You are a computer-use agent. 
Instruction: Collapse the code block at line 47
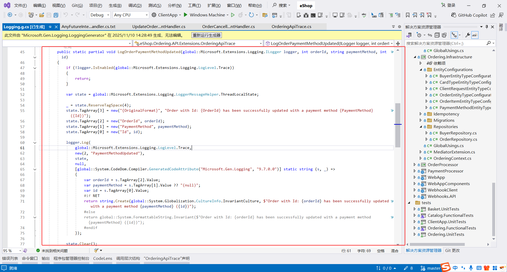(x=35, y=68)
